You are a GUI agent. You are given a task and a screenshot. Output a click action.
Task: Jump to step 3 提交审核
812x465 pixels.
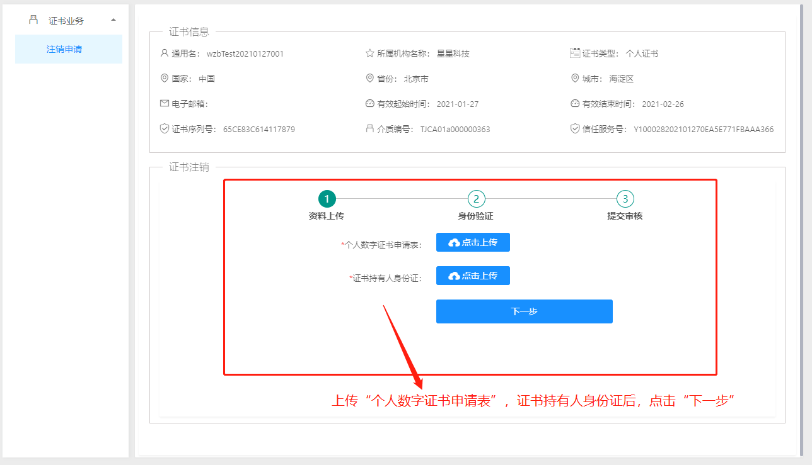[625, 199]
